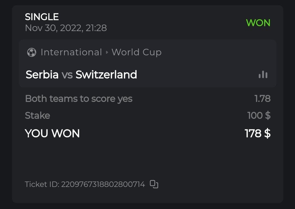Image resolution: width=295 pixels, height=209 pixels.
Task: Open the International category link
Action: (x=71, y=52)
